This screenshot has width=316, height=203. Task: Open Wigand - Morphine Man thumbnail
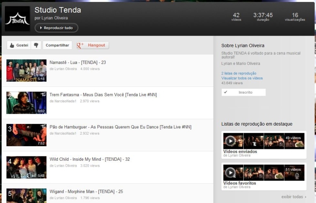26,195
